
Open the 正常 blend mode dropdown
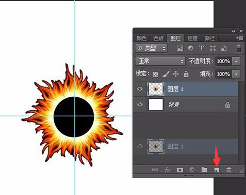coord(160,61)
